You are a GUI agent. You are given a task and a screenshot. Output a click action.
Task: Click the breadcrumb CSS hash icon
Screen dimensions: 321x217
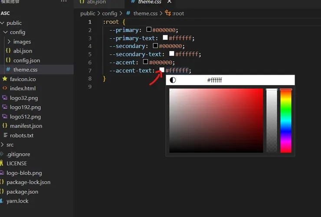pyautogui.click(x=128, y=13)
